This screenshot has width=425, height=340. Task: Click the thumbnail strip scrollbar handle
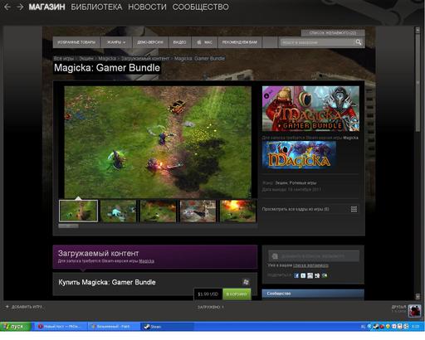(68, 226)
